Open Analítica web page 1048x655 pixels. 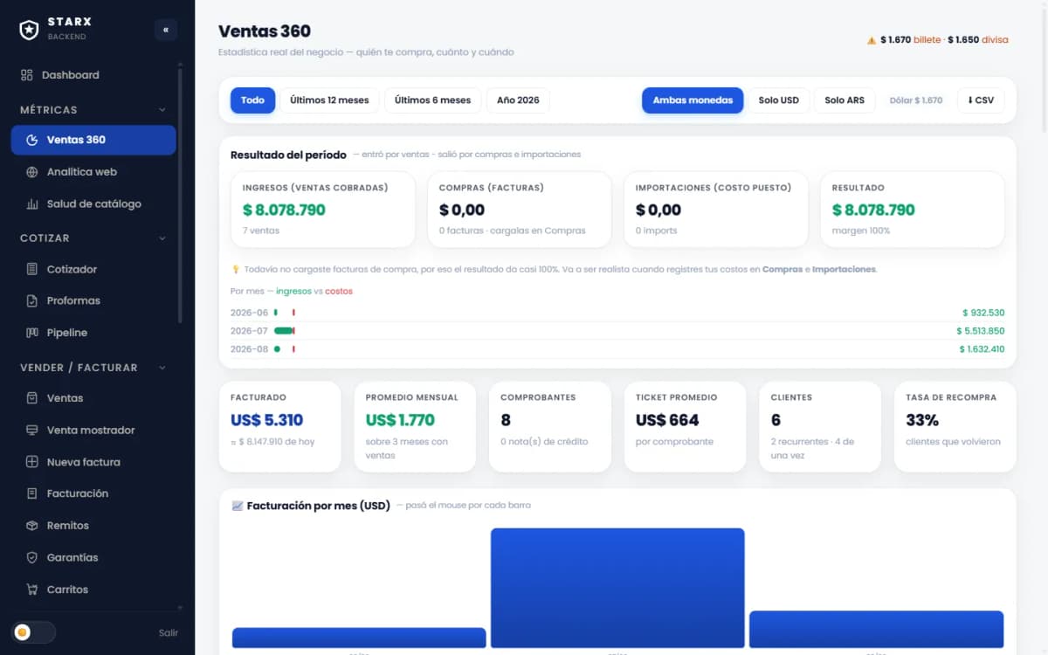93,172
